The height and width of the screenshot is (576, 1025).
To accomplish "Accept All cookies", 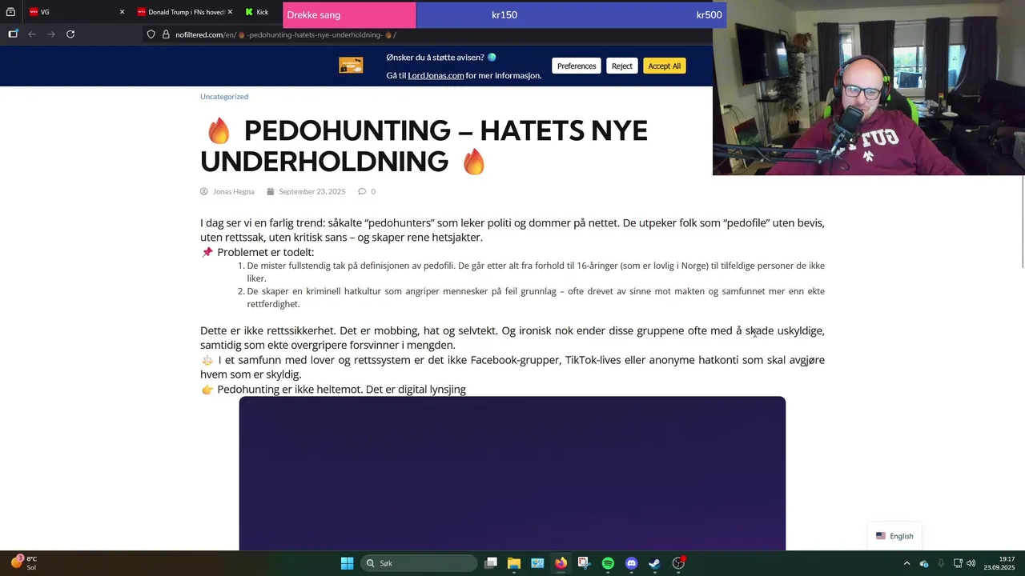I will 664,66.
